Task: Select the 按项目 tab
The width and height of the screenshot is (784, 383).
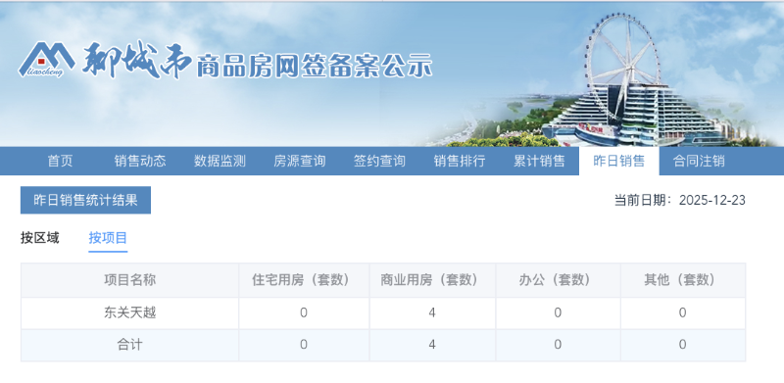Action: pyautogui.click(x=108, y=238)
